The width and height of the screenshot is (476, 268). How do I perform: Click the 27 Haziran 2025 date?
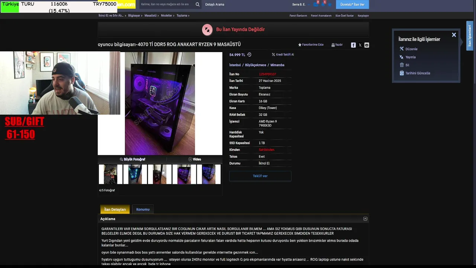point(270,81)
